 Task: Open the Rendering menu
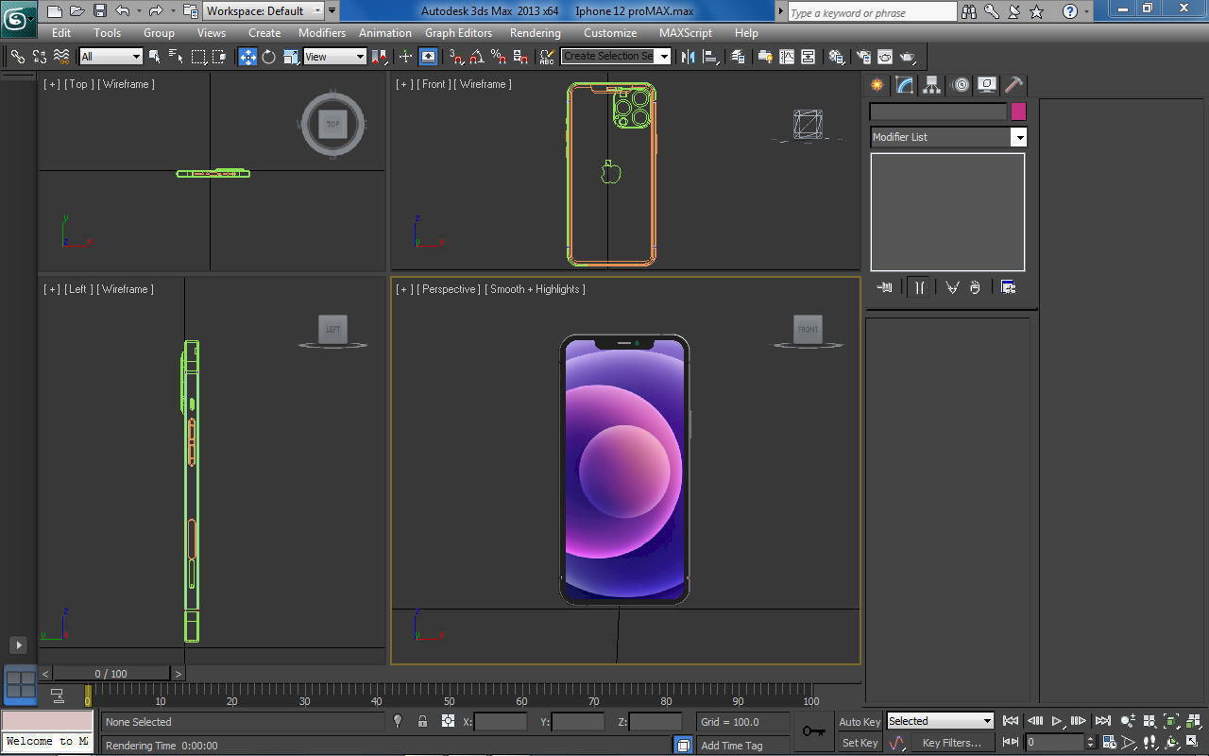click(x=536, y=33)
